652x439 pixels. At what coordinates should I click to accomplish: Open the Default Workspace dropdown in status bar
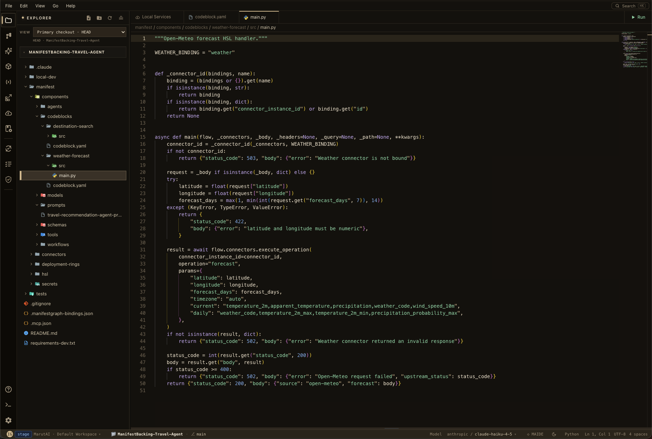pyautogui.click(x=79, y=434)
